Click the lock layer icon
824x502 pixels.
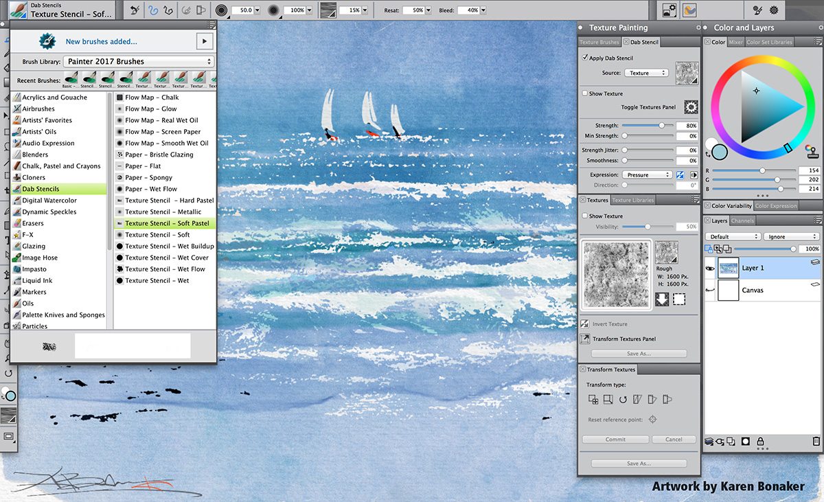pos(762,441)
